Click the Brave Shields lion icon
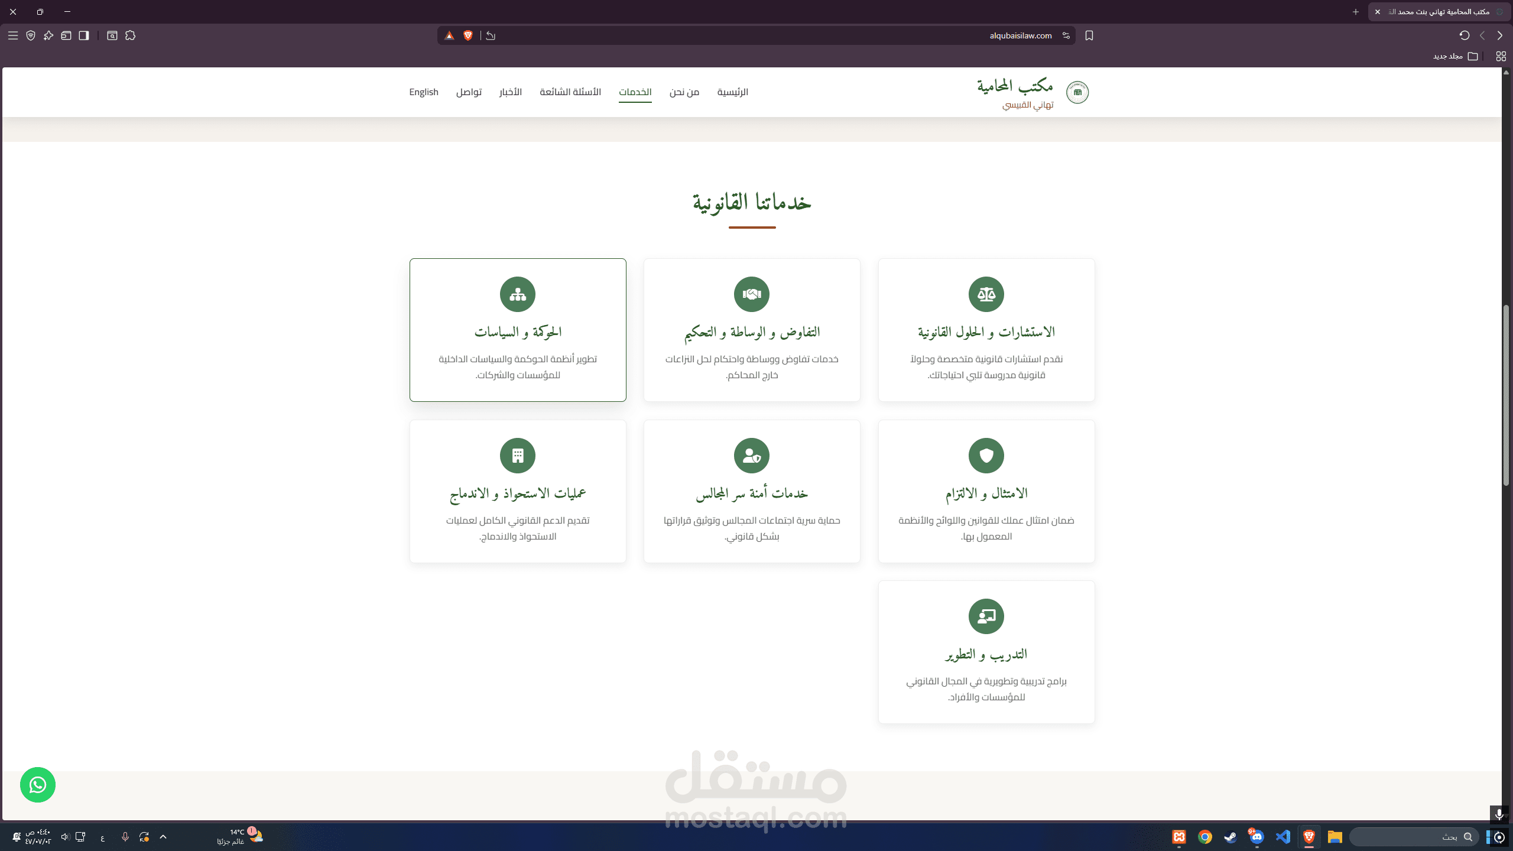The width and height of the screenshot is (1513, 851). [x=468, y=35]
